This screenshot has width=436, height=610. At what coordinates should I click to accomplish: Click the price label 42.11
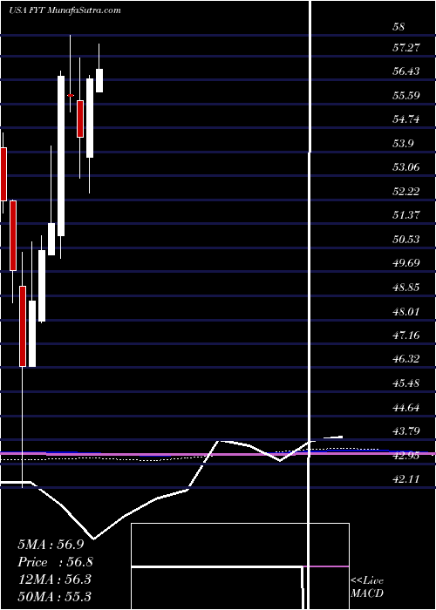(406, 479)
